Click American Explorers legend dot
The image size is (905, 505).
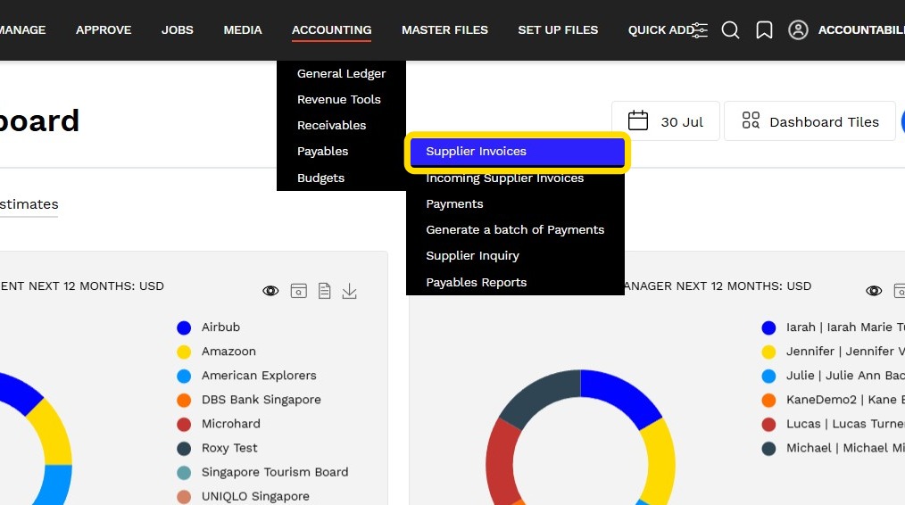coord(184,377)
